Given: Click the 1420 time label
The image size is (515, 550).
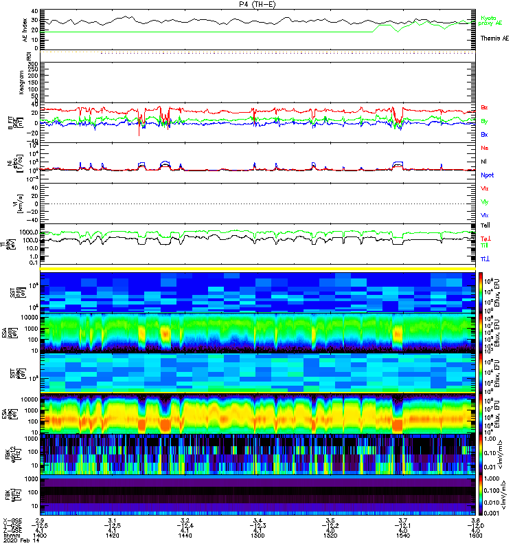Looking at the screenshot, I should pos(112,536).
